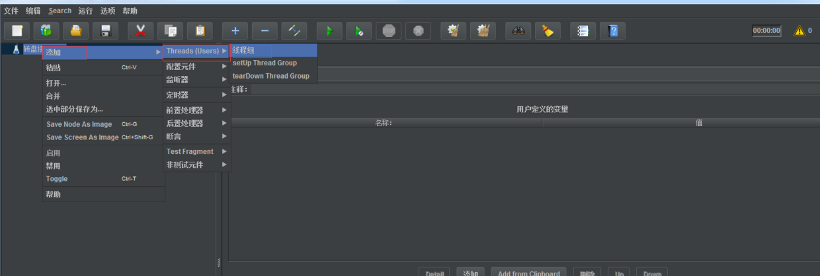Click Start no pauses icon
This screenshot has width=820, height=276.
click(x=358, y=30)
